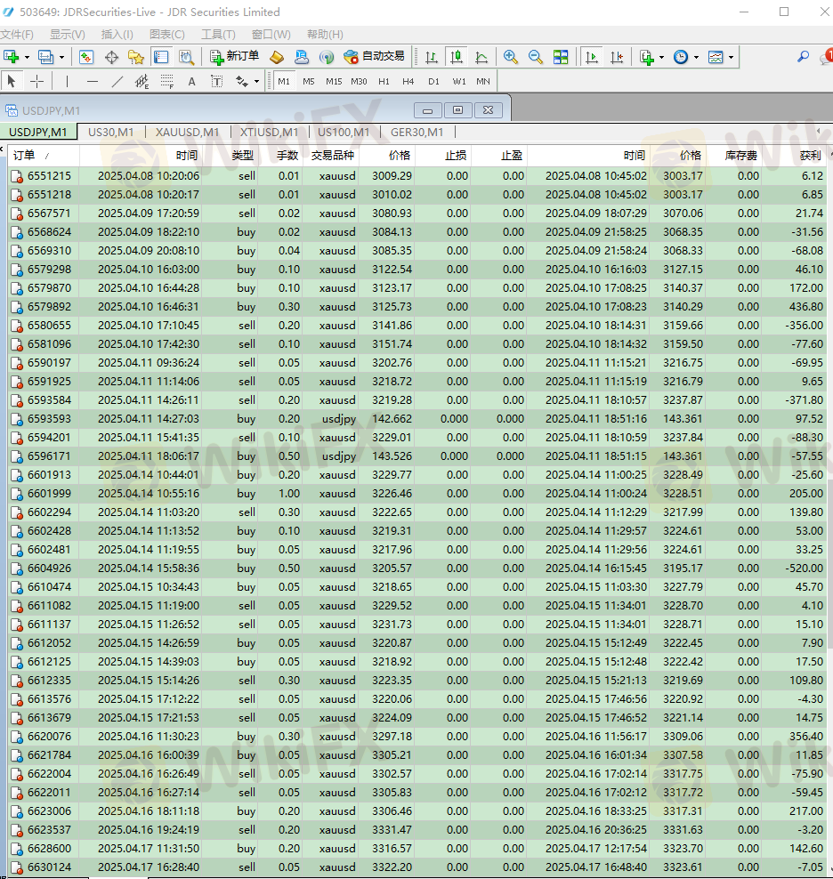Select the crosshair cursor tool

point(36,81)
